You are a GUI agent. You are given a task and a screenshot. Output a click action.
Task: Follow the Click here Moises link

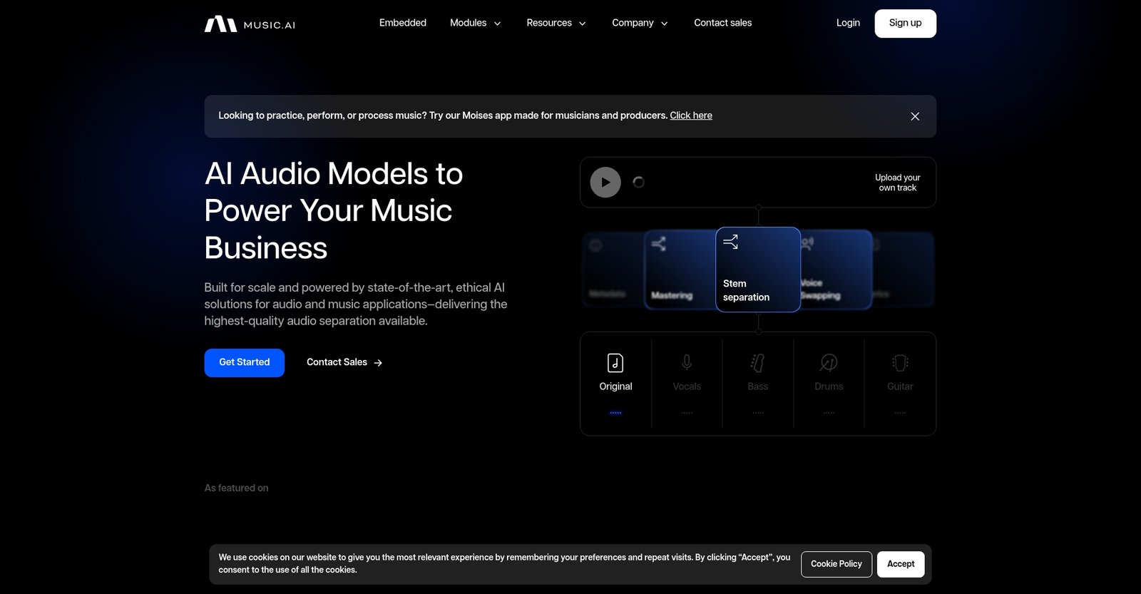click(x=691, y=116)
